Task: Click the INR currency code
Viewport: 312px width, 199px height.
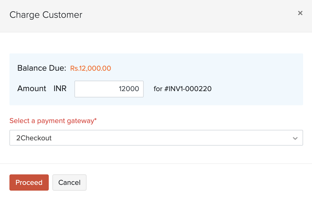Action: tap(60, 89)
